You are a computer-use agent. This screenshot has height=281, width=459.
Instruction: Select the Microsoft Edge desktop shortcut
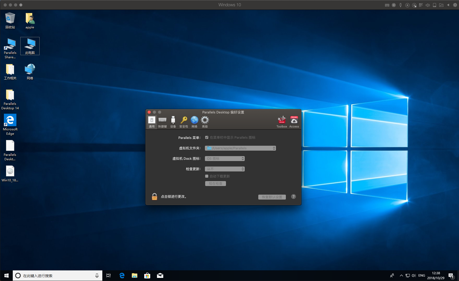coord(10,125)
